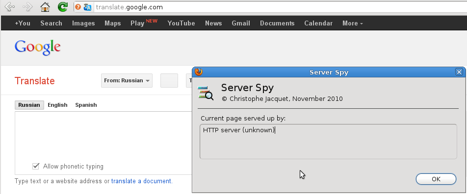Open Images in the Google bar
The image size is (467, 194).
pyautogui.click(x=83, y=23)
